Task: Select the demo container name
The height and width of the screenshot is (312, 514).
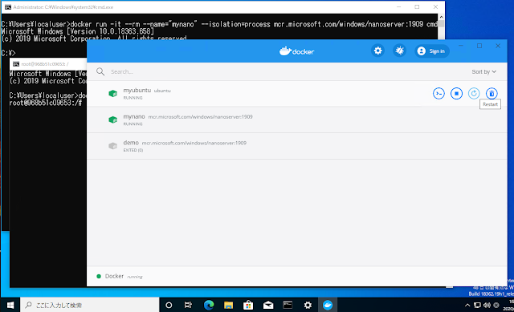Action: (x=131, y=143)
